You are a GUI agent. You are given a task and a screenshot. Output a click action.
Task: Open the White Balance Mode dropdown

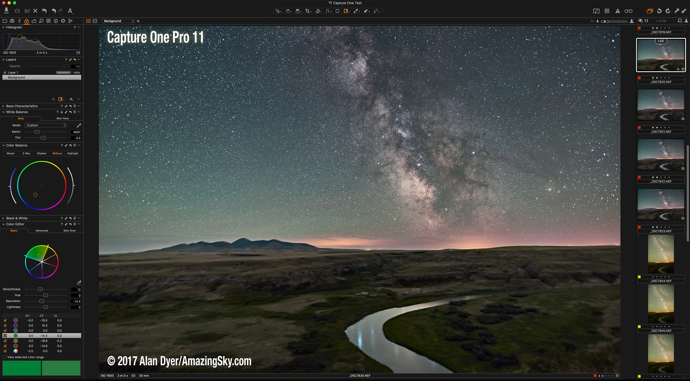46,125
